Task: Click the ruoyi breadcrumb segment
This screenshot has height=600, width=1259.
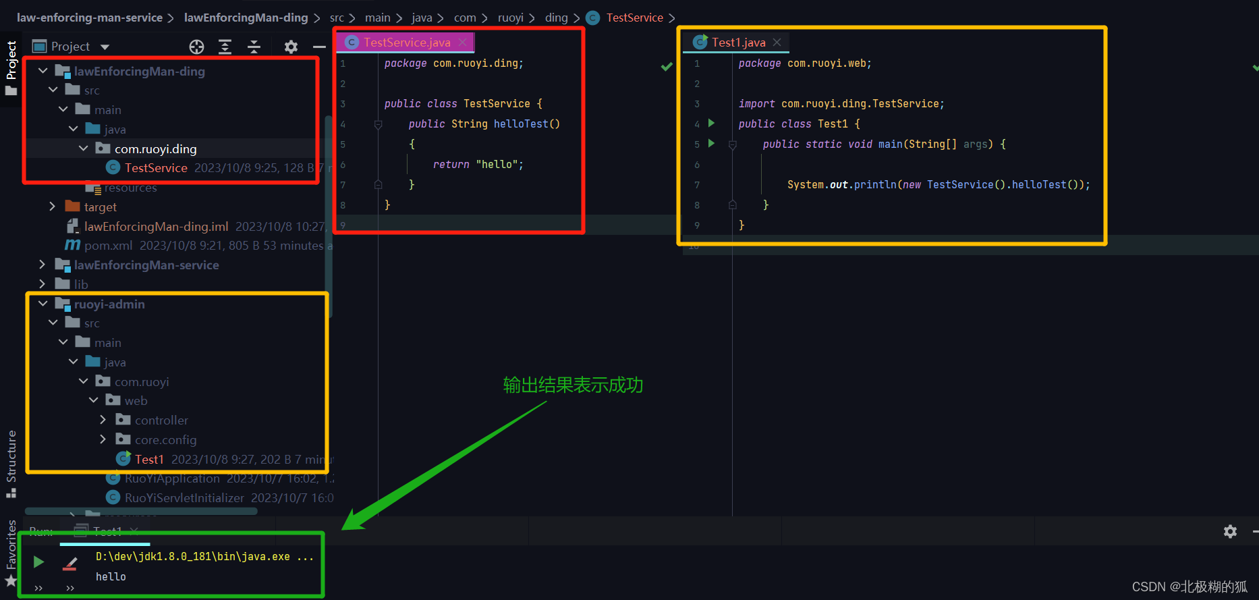Action: (x=510, y=18)
